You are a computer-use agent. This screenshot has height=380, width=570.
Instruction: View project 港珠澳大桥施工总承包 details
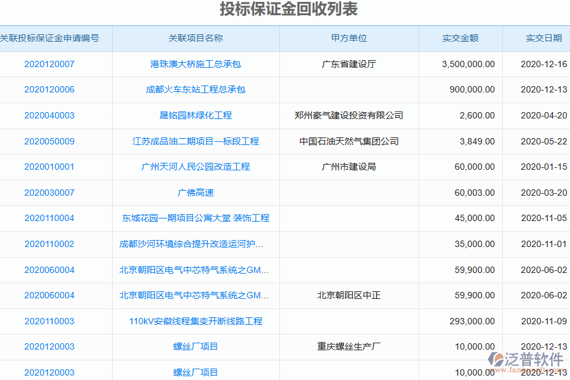click(193, 63)
